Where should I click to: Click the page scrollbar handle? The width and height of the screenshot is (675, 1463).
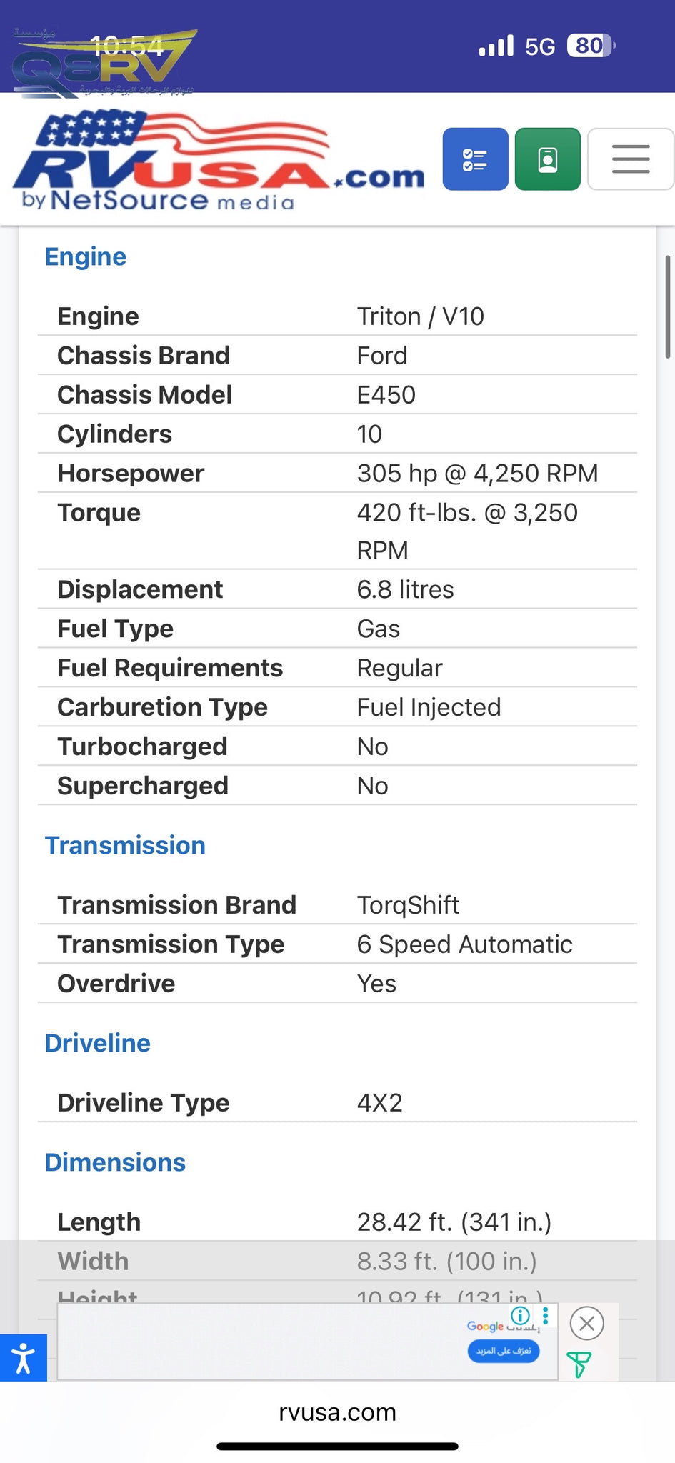pyautogui.click(x=668, y=307)
